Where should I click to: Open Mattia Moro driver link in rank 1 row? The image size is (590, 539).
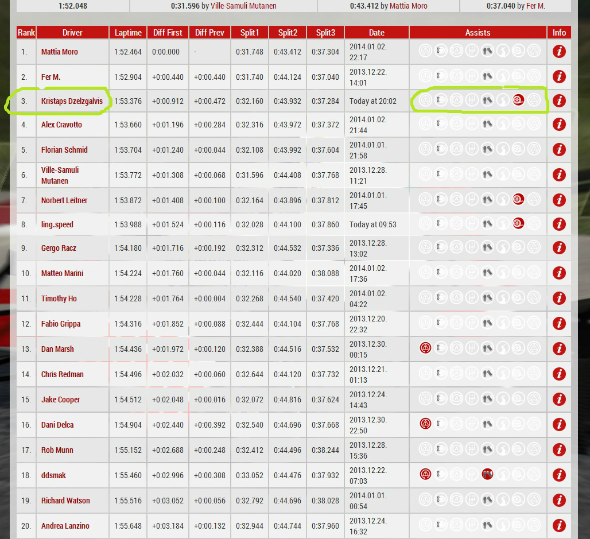coord(60,52)
